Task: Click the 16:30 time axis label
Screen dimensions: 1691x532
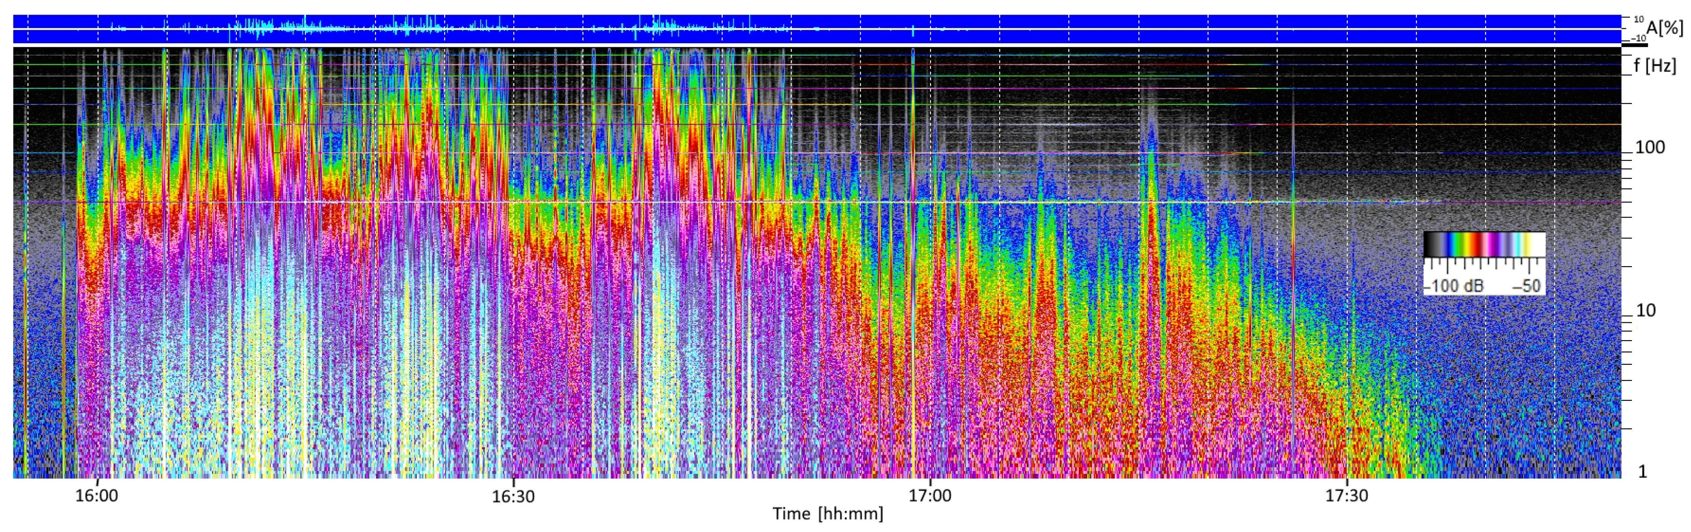Action: point(512,496)
